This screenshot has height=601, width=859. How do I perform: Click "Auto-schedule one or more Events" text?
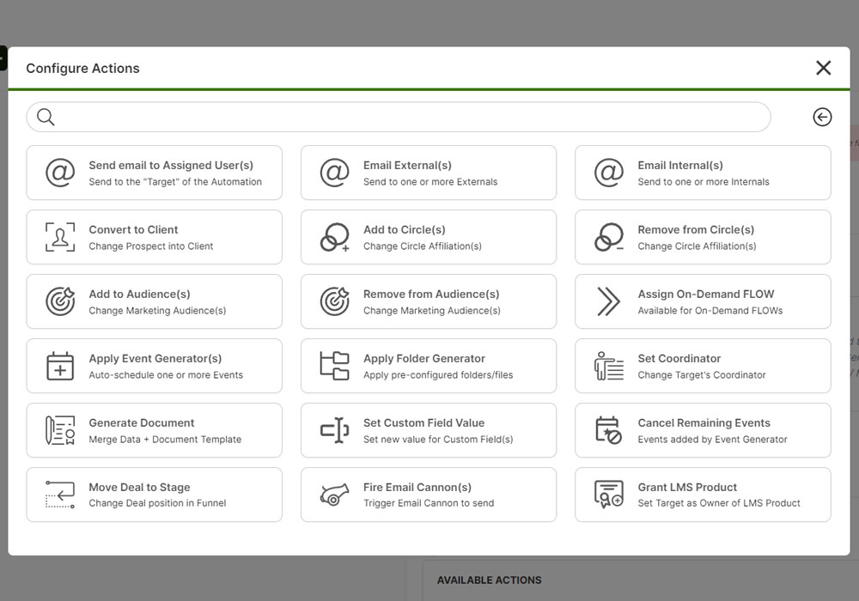(166, 375)
